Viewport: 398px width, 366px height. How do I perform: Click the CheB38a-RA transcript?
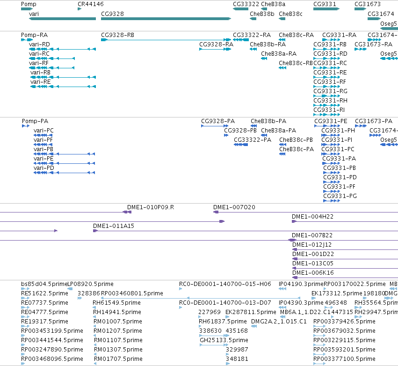(x=264, y=59)
